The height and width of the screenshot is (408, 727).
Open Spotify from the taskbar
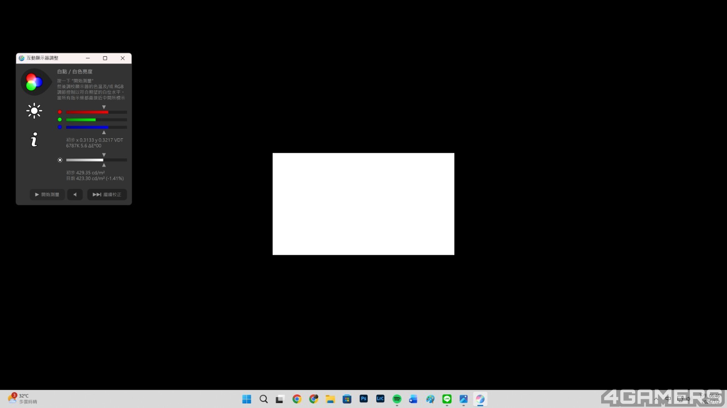[x=397, y=399]
